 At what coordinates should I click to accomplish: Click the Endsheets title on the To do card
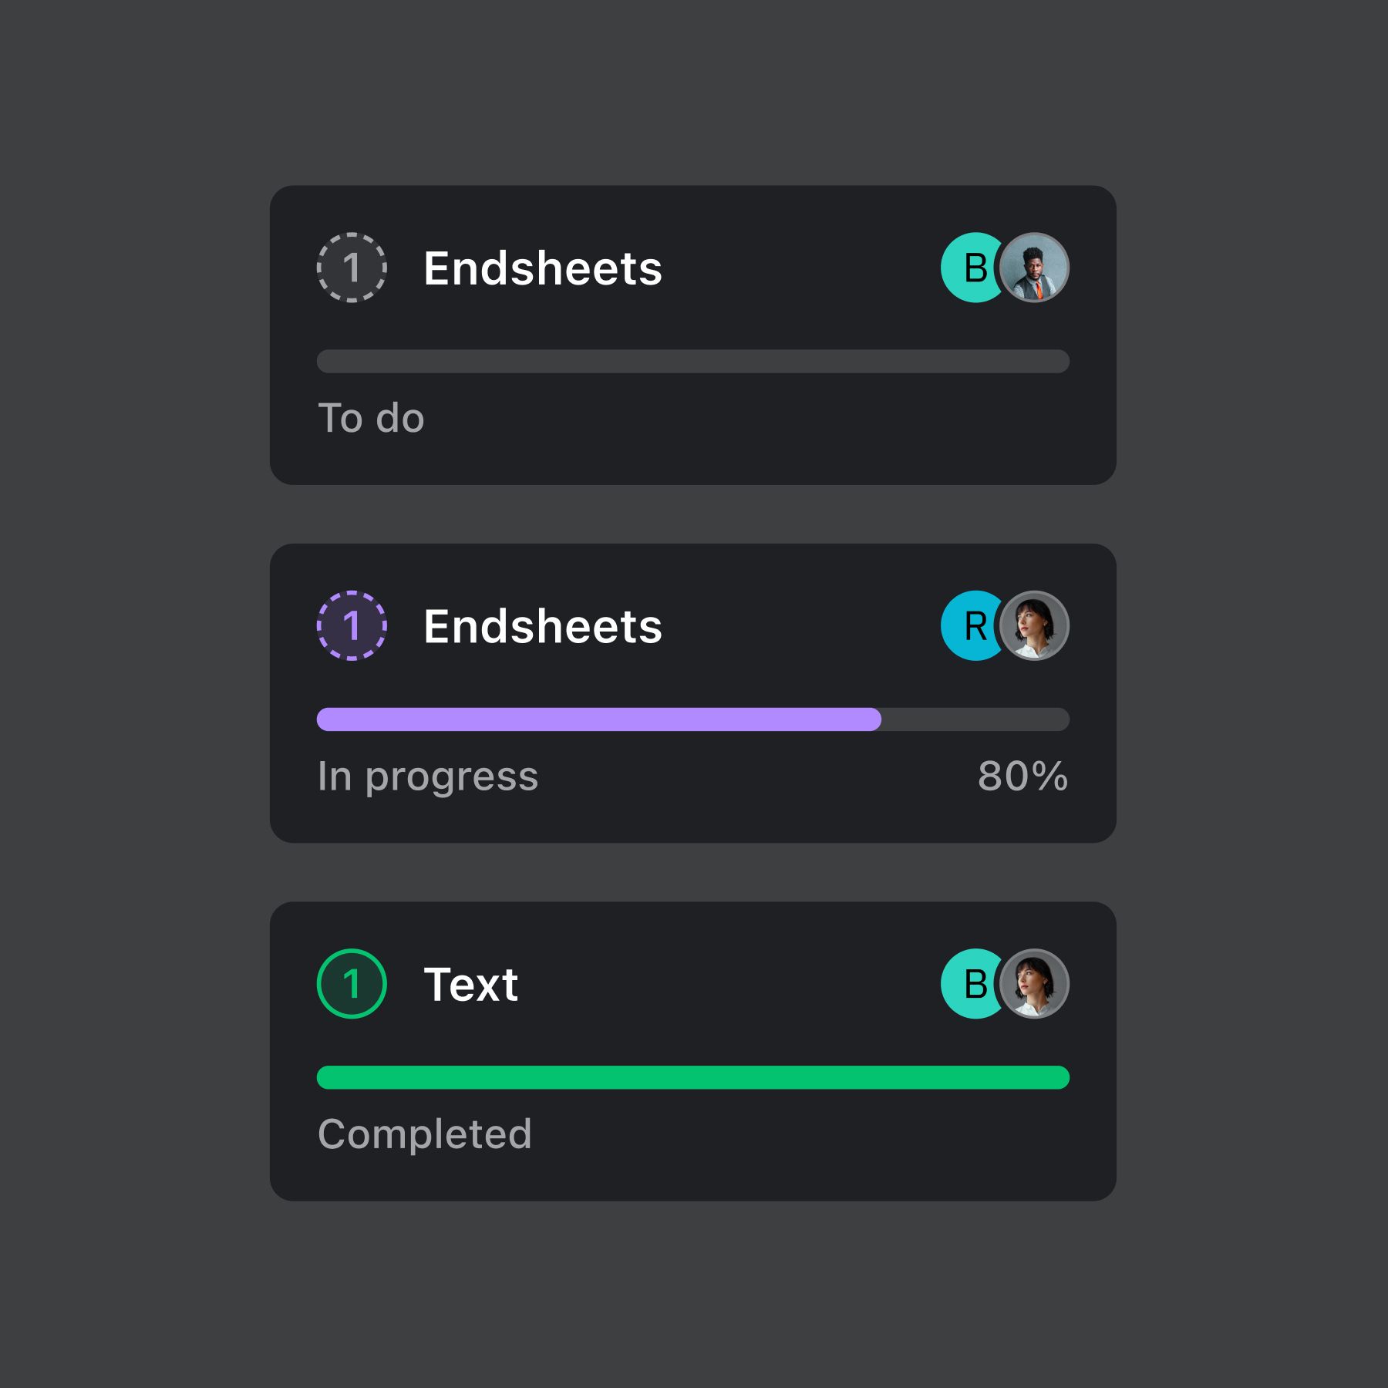(543, 268)
